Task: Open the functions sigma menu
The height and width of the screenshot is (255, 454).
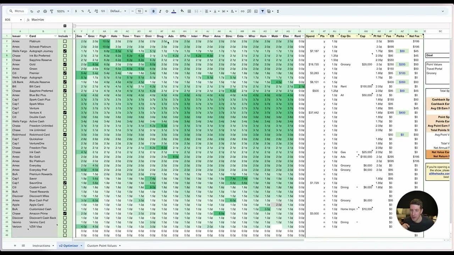Action: (278, 11)
